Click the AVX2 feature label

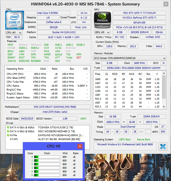(x=58, y=48)
